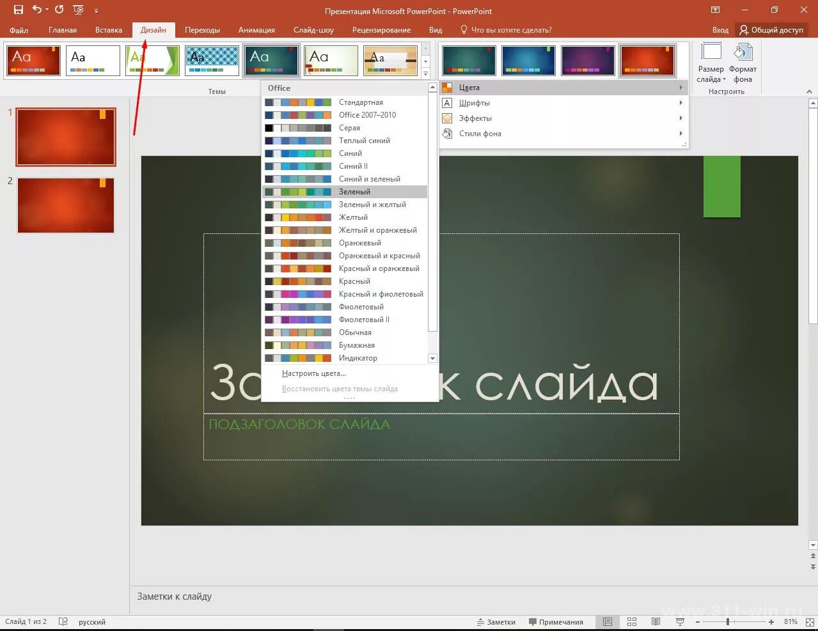Image resolution: width=818 pixels, height=631 pixels.
Task: Save the presentation via Quick Access icon
Action: pos(19,10)
